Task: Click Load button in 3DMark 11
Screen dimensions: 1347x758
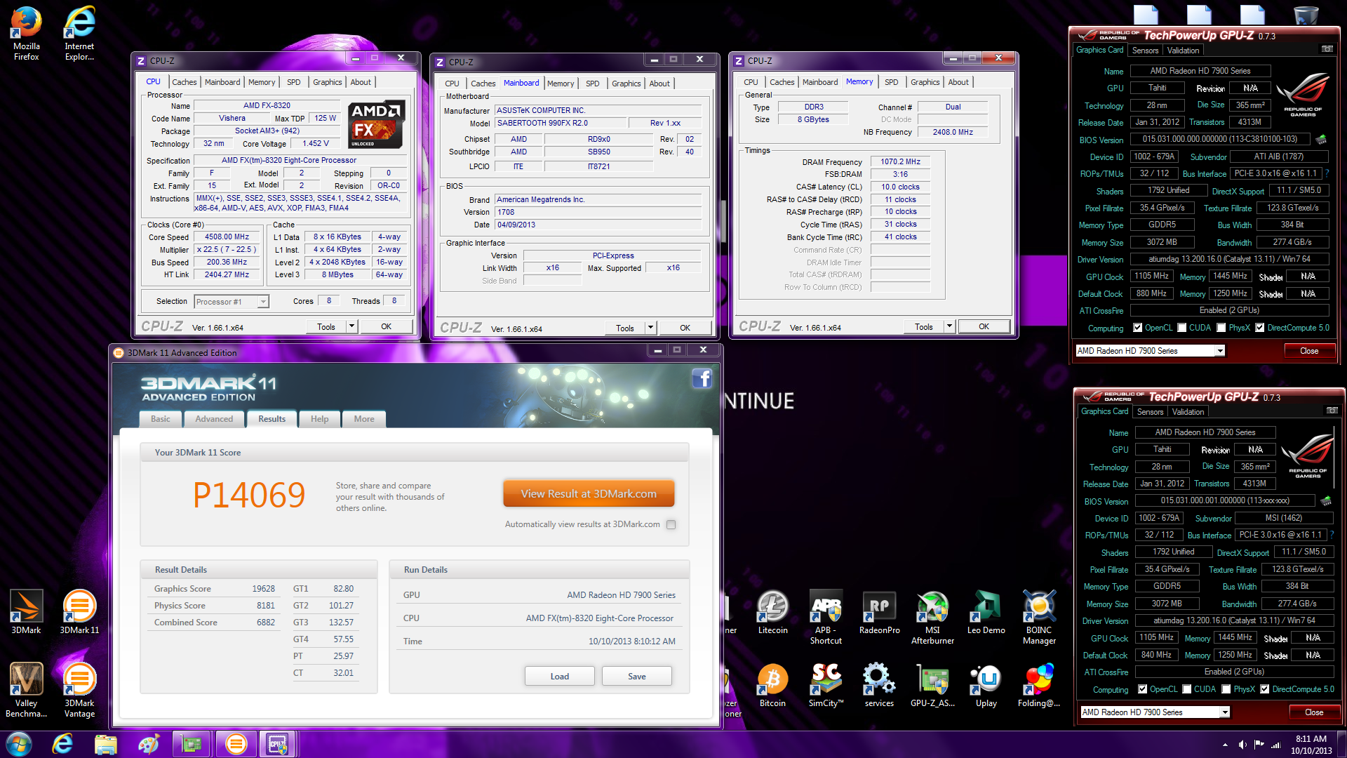Action: pos(560,677)
